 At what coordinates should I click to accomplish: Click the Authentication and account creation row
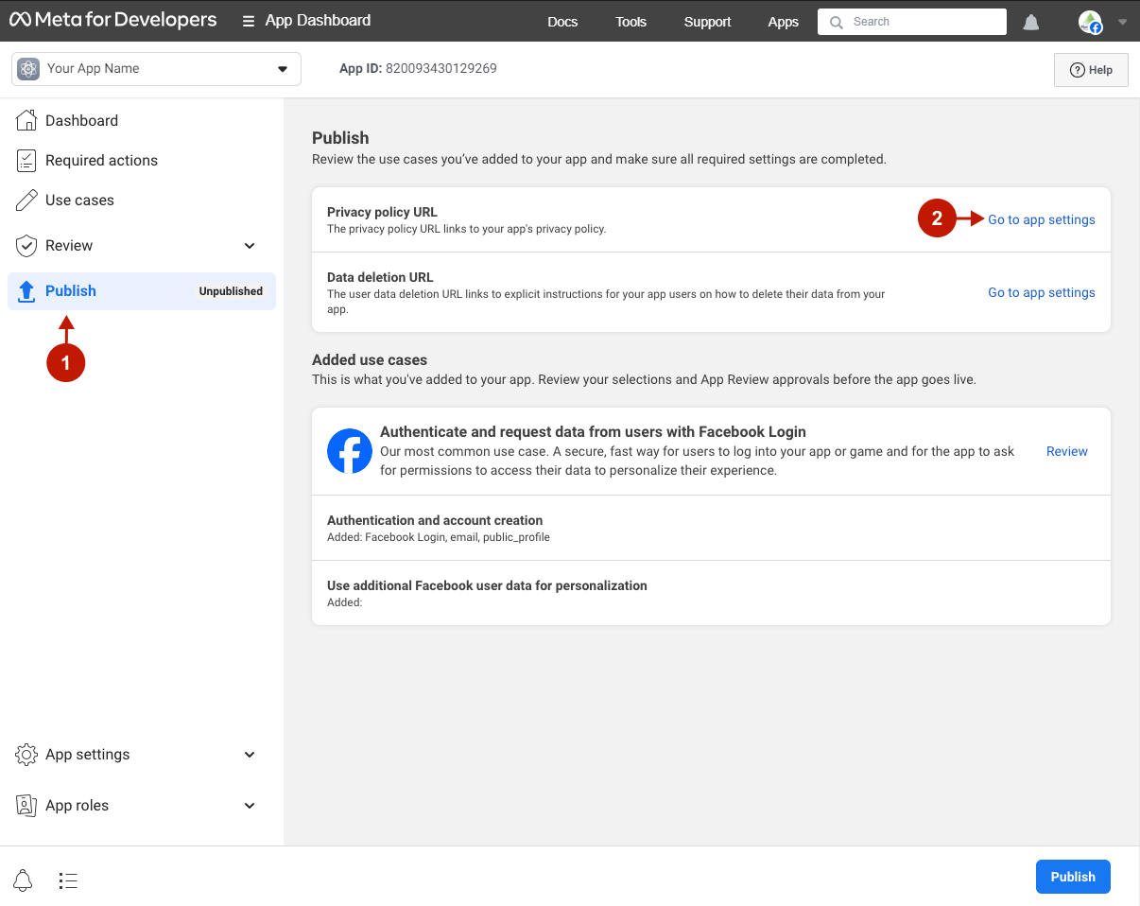[711, 528]
